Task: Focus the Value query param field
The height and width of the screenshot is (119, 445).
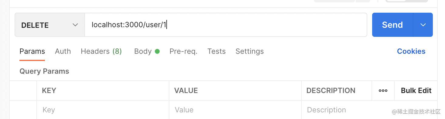Action: coord(235,110)
